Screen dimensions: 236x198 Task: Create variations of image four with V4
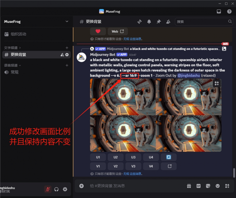pyautogui.click(x=151, y=166)
